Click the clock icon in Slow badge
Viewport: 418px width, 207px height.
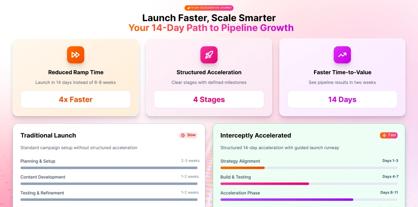click(183, 135)
